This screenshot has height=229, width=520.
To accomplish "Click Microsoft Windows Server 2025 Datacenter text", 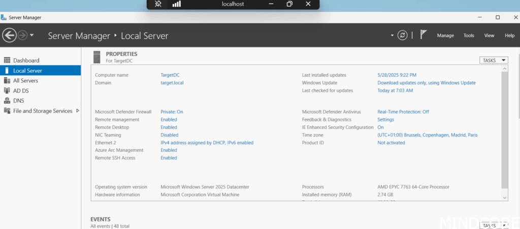I will click(x=205, y=187).
